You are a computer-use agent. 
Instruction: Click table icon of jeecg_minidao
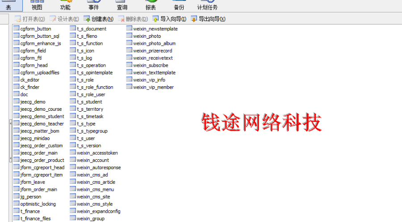pos(17,138)
